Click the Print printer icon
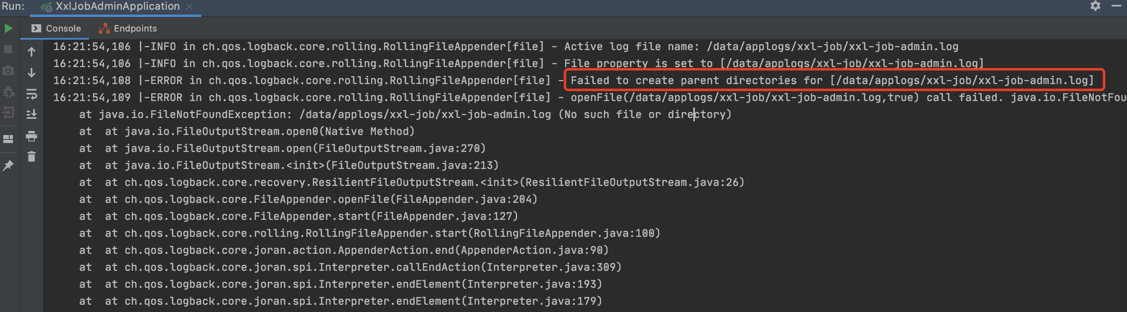The width and height of the screenshot is (1127, 312). (32, 136)
